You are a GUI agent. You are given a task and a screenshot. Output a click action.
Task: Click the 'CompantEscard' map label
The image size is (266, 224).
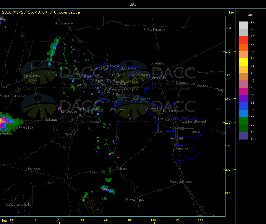pos(194,122)
